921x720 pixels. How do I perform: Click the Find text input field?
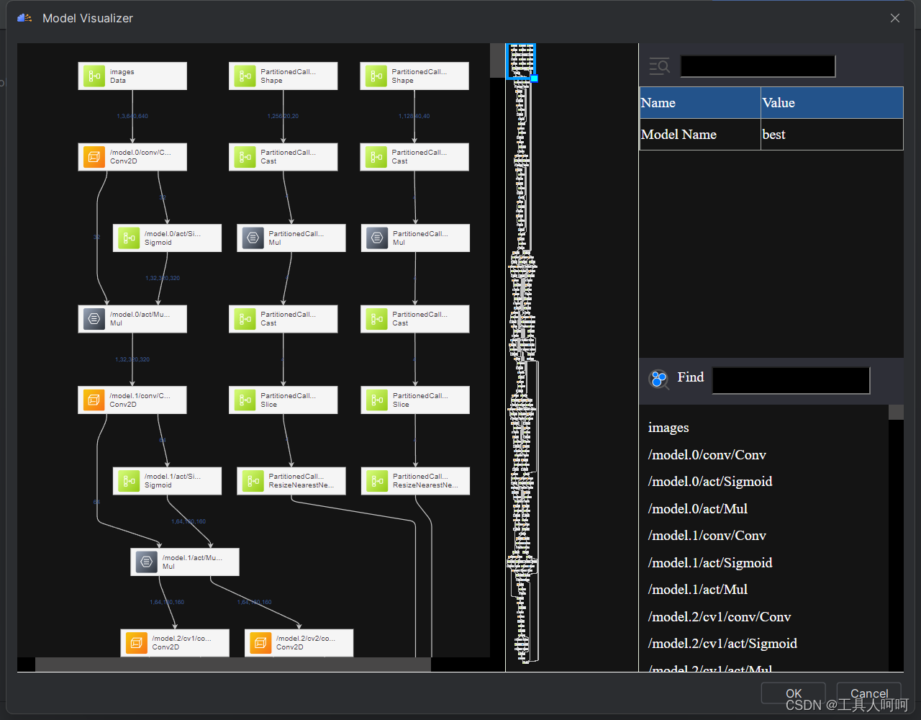pos(791,380)
